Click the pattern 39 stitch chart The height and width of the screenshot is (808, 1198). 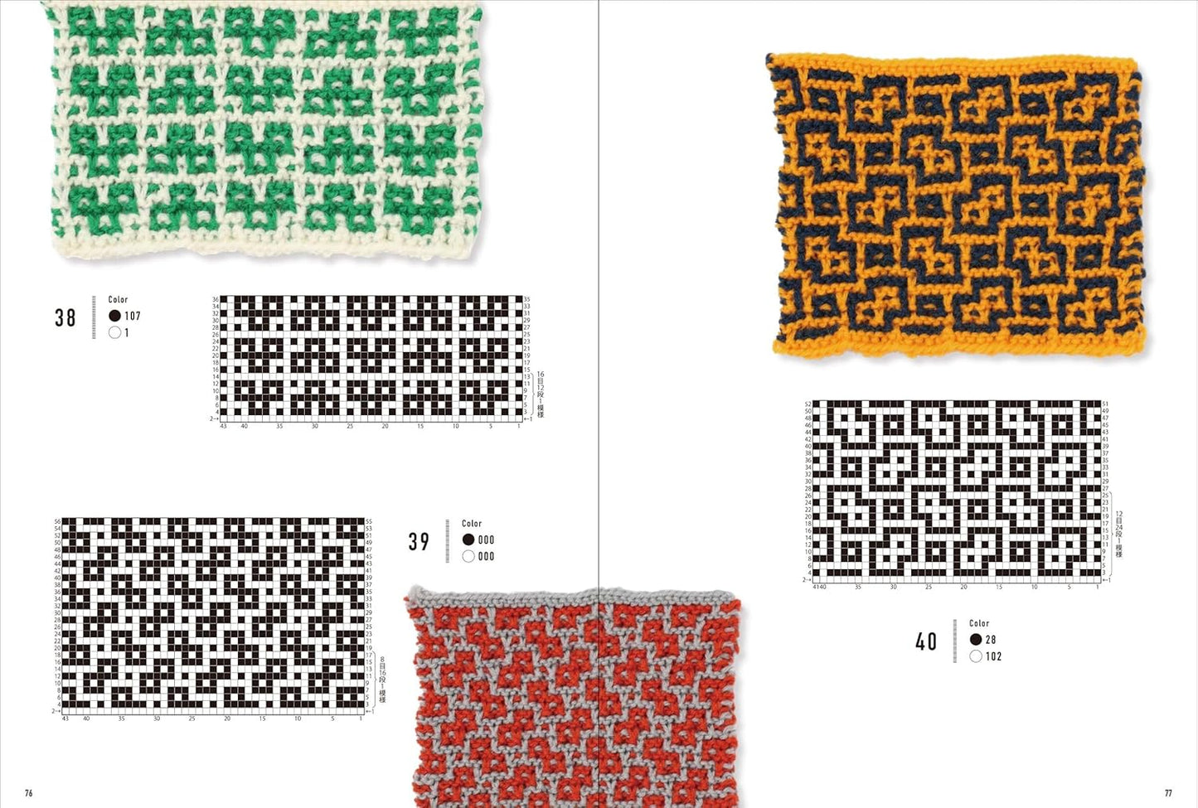point(213,616)
